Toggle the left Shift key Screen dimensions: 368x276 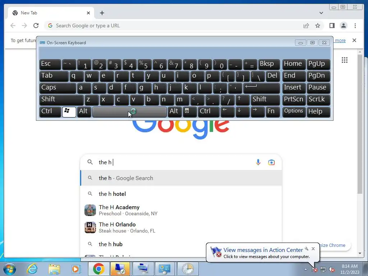click(61, 100)
